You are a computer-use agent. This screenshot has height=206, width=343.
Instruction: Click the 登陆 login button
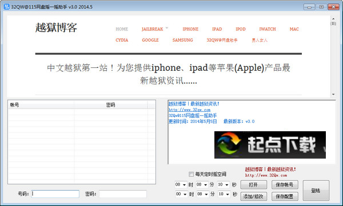316,191
